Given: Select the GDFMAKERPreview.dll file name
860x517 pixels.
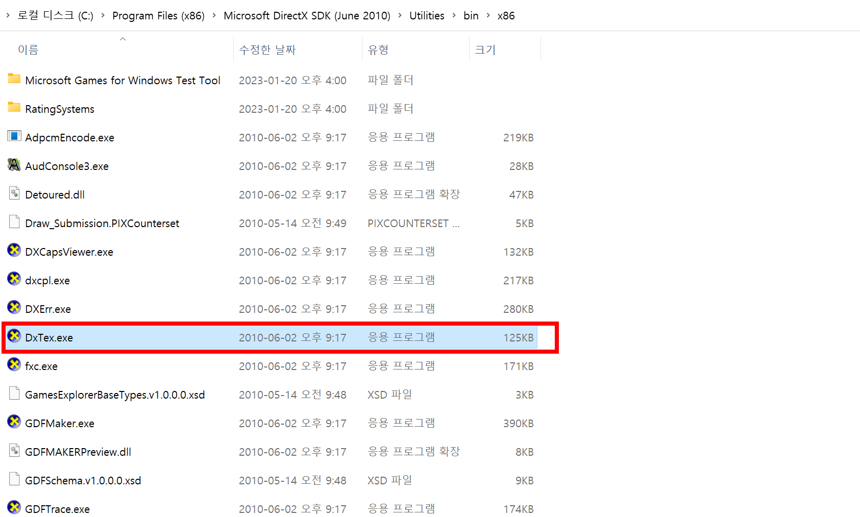Looking at the screenshot, I should [x=78, y=452].
